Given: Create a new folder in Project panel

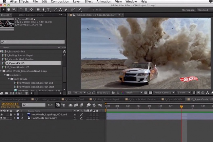Looking at the screenshot, I should [7, 93].
